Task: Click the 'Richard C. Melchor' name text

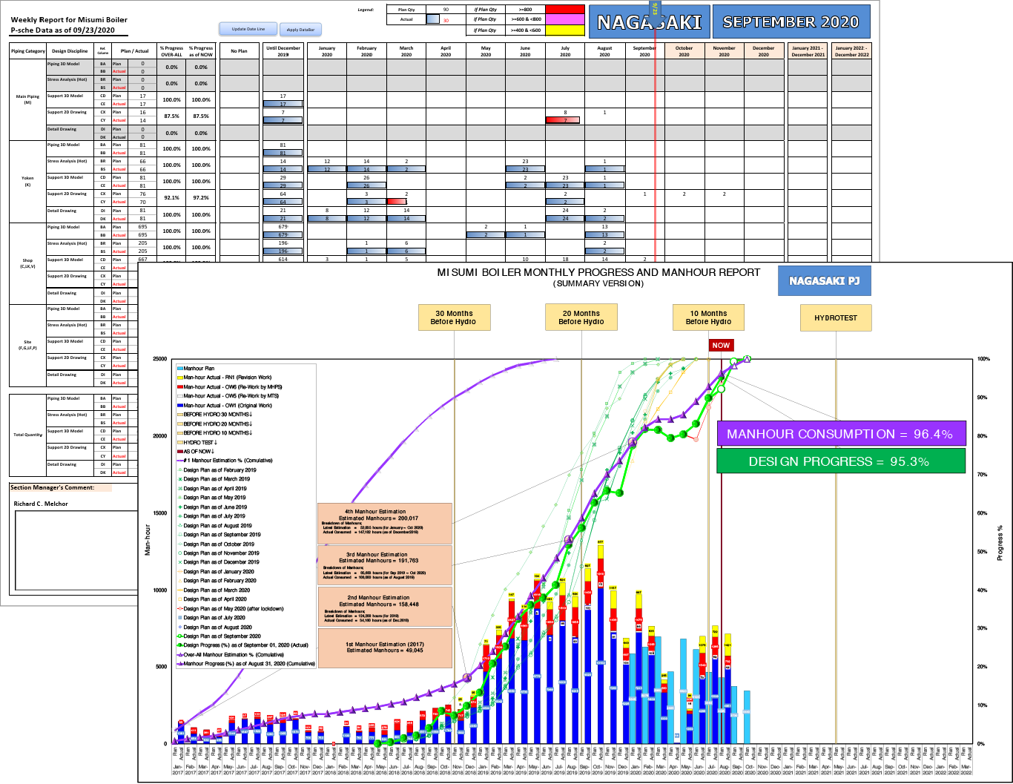Action: pos(41,504)
